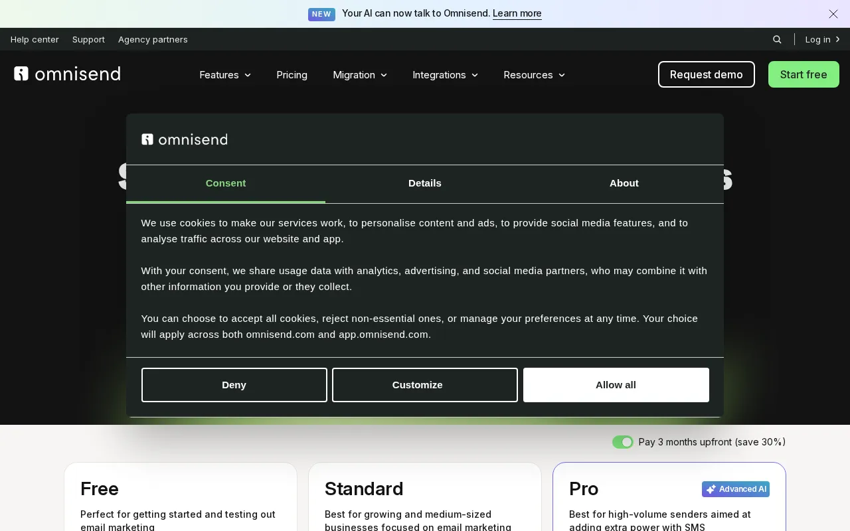Expand the Integrations dropdown menu
Screen dimensions: 850x531
coord(446,75)
